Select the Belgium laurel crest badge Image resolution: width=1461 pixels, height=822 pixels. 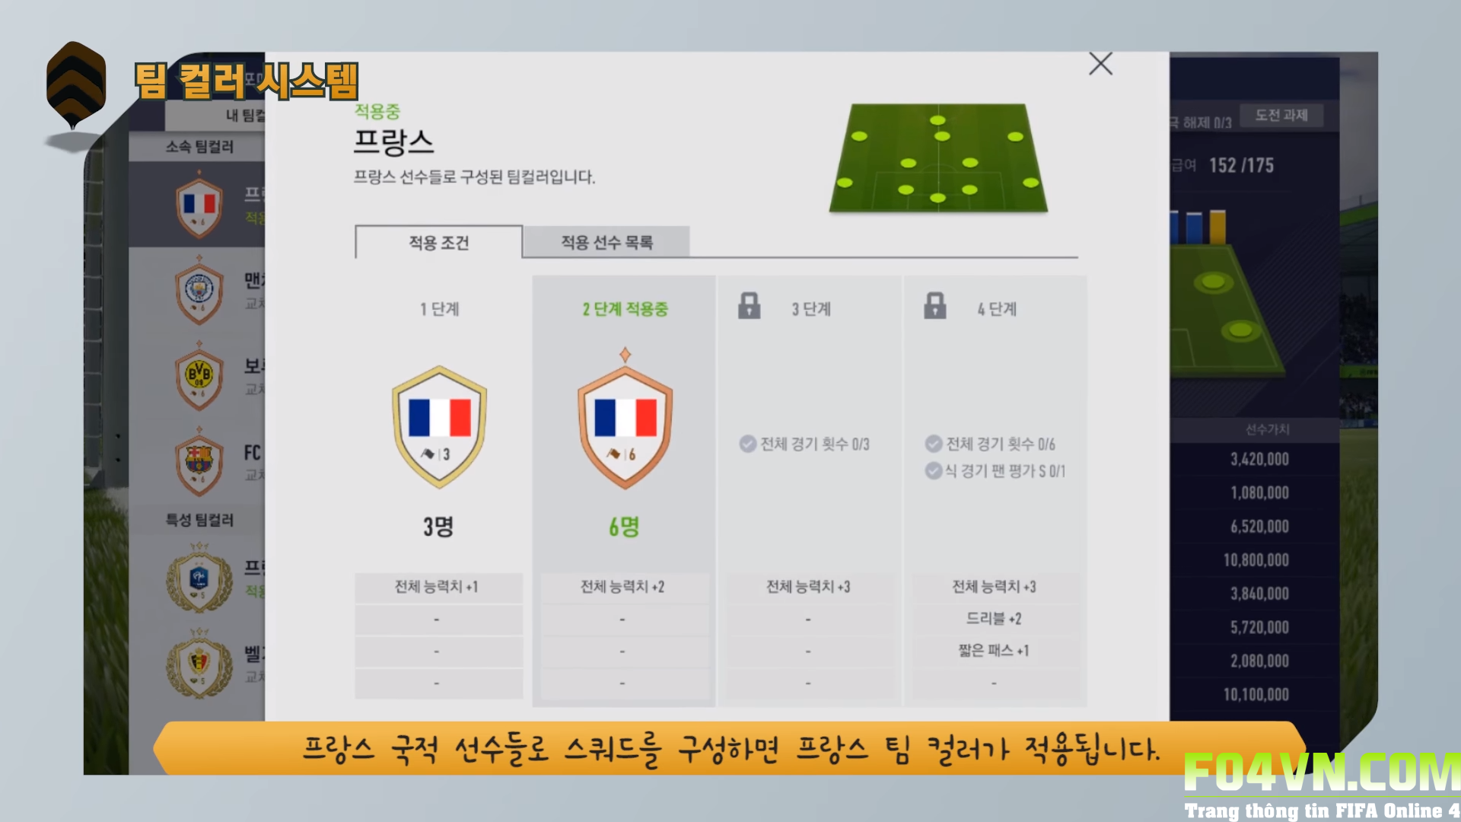tap(199, 664)
